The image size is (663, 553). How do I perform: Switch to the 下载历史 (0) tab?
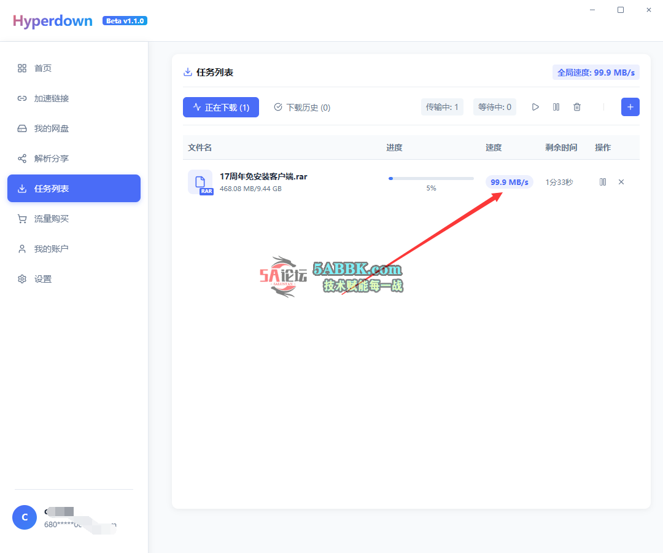302,108
